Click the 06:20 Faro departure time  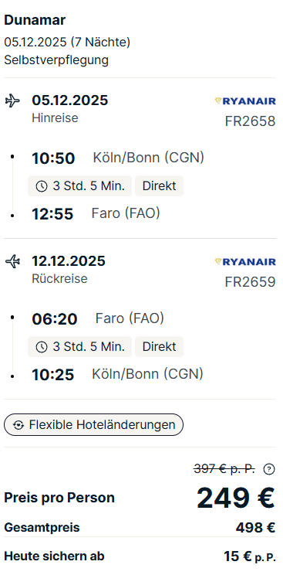(55, 319)
